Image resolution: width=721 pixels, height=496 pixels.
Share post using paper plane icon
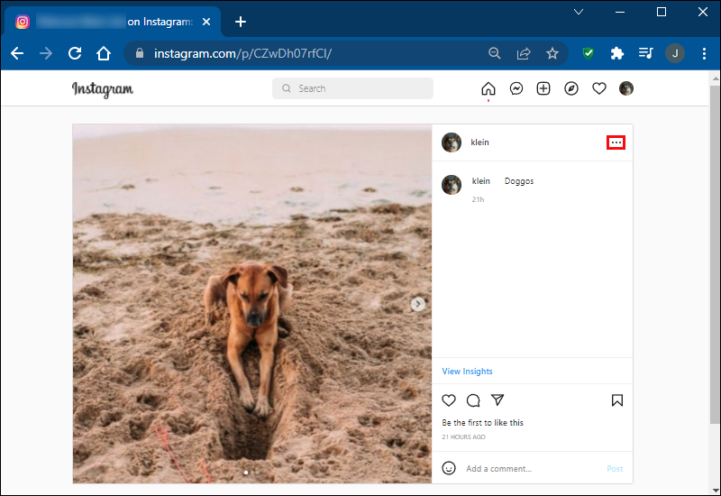coord(497,400)
